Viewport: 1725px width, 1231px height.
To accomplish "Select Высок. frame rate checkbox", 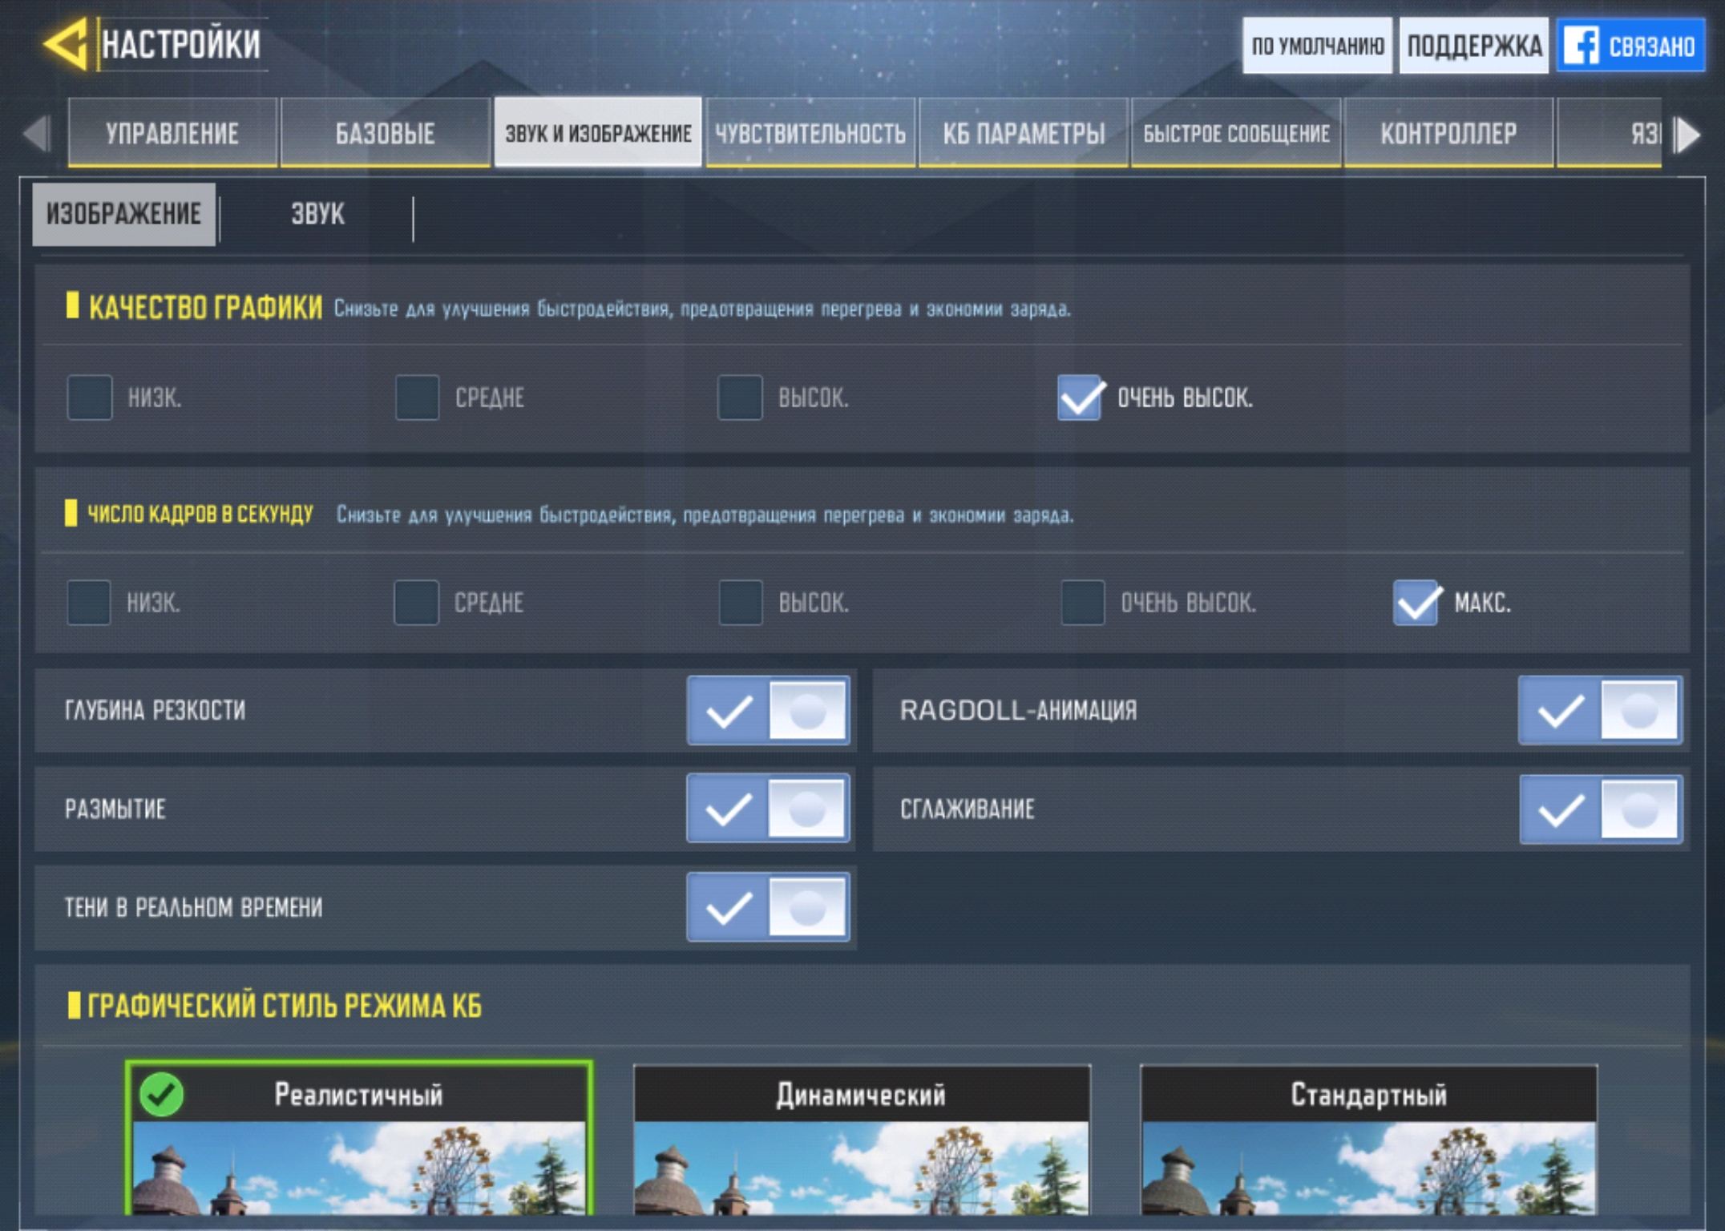I will tap(740, 603).
